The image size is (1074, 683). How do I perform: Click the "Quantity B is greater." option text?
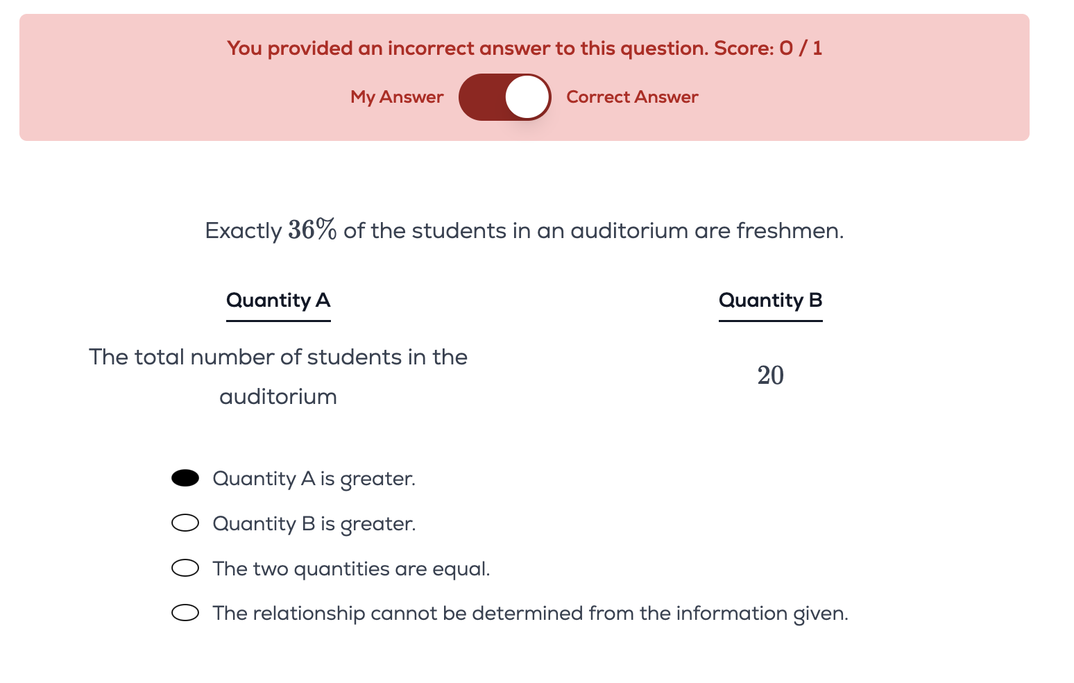pos(314,524)
